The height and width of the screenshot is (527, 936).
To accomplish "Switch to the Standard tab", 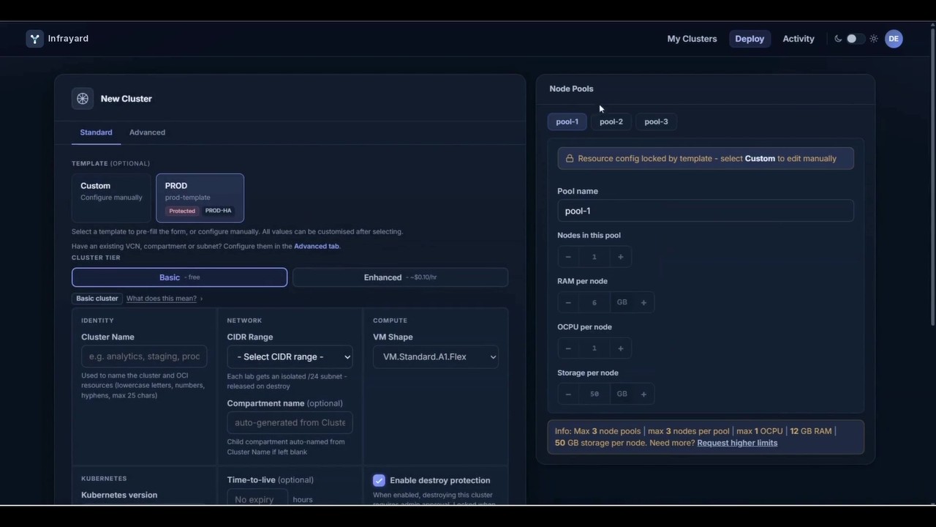I will click(x=96, y=132).
